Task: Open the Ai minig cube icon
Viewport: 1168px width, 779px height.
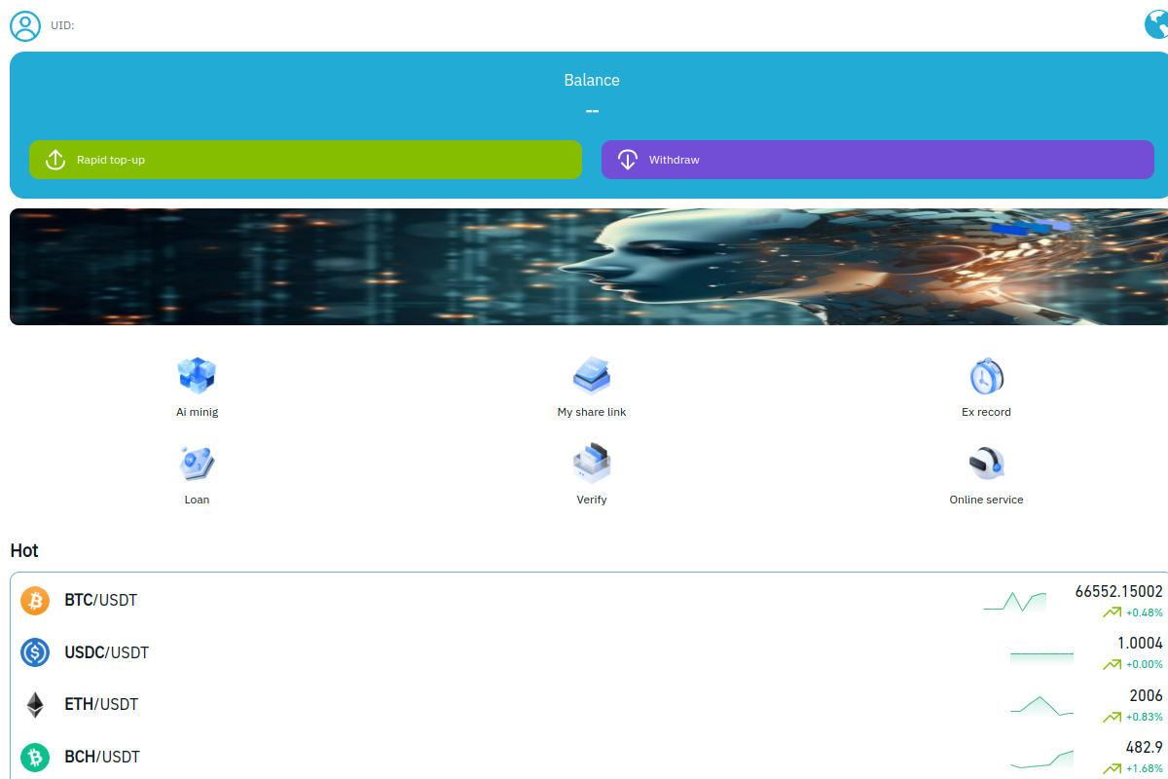Action: click(x=197, y=375)
